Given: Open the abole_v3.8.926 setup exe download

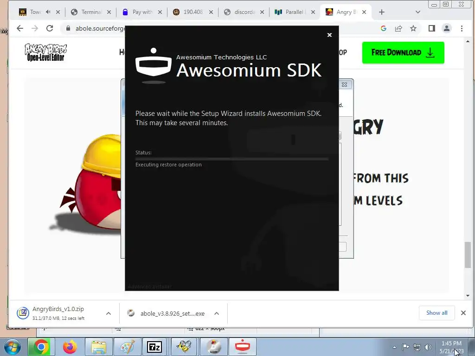Looking at the screenshot, I should point(166,313).
